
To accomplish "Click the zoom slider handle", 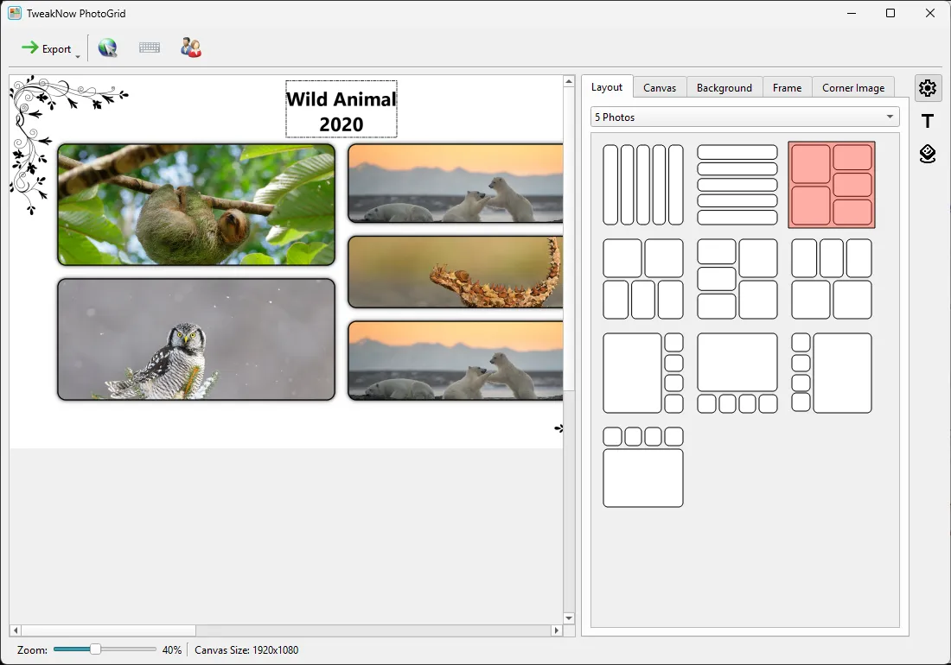I will coord(95,649).
